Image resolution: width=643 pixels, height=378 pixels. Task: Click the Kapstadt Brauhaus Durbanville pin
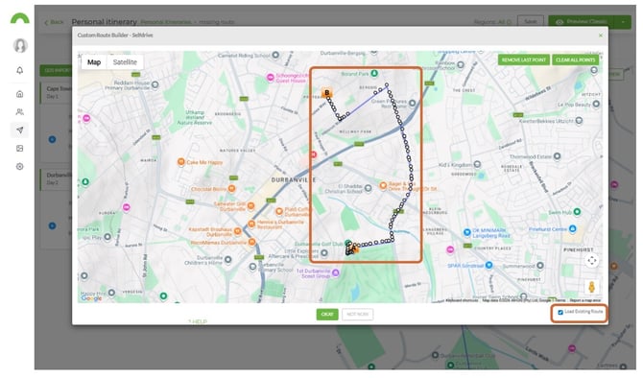237,231
